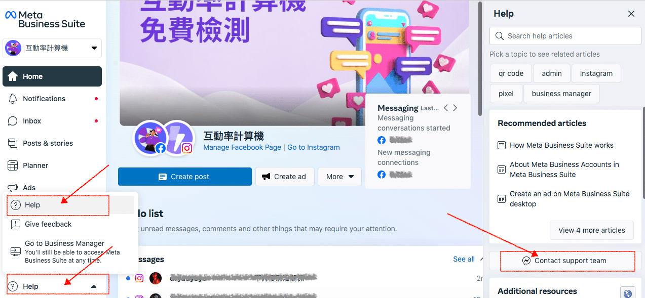Viewport: 645px width, 298px height.
Task: Click the Planner calendar grid icon
Action: point(13,165)
